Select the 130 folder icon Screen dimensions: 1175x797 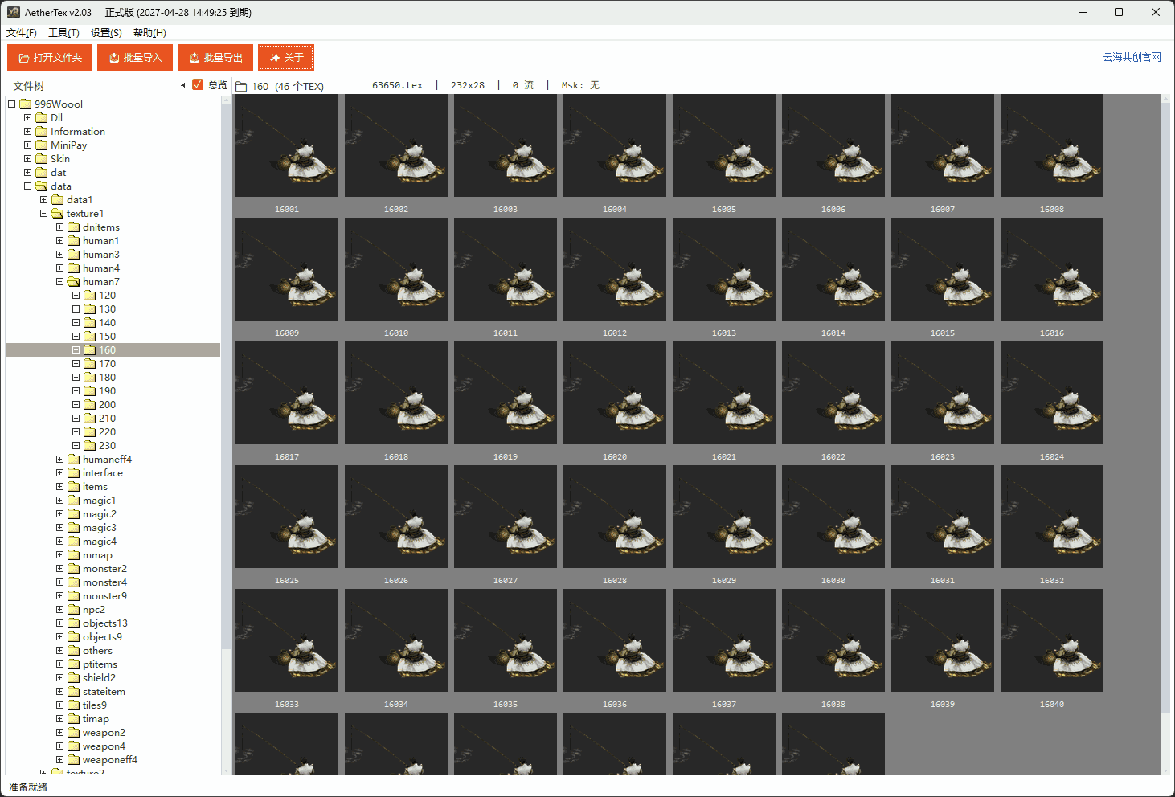89,309
